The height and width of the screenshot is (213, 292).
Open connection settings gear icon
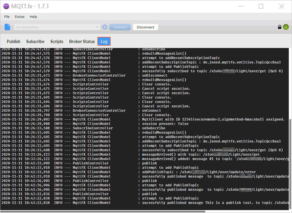tap(105, 27)
